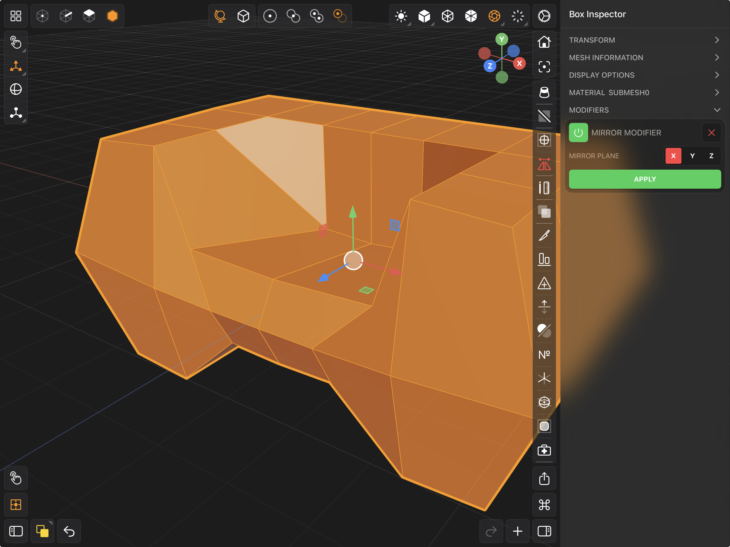Select edge selection mode cube icon
Viewport: 730px width, 547px height.
(x=66, y=16)
